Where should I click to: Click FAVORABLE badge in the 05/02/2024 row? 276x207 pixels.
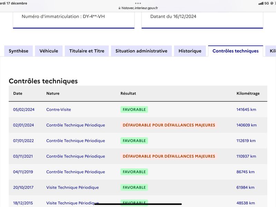[x=134, y=109]
